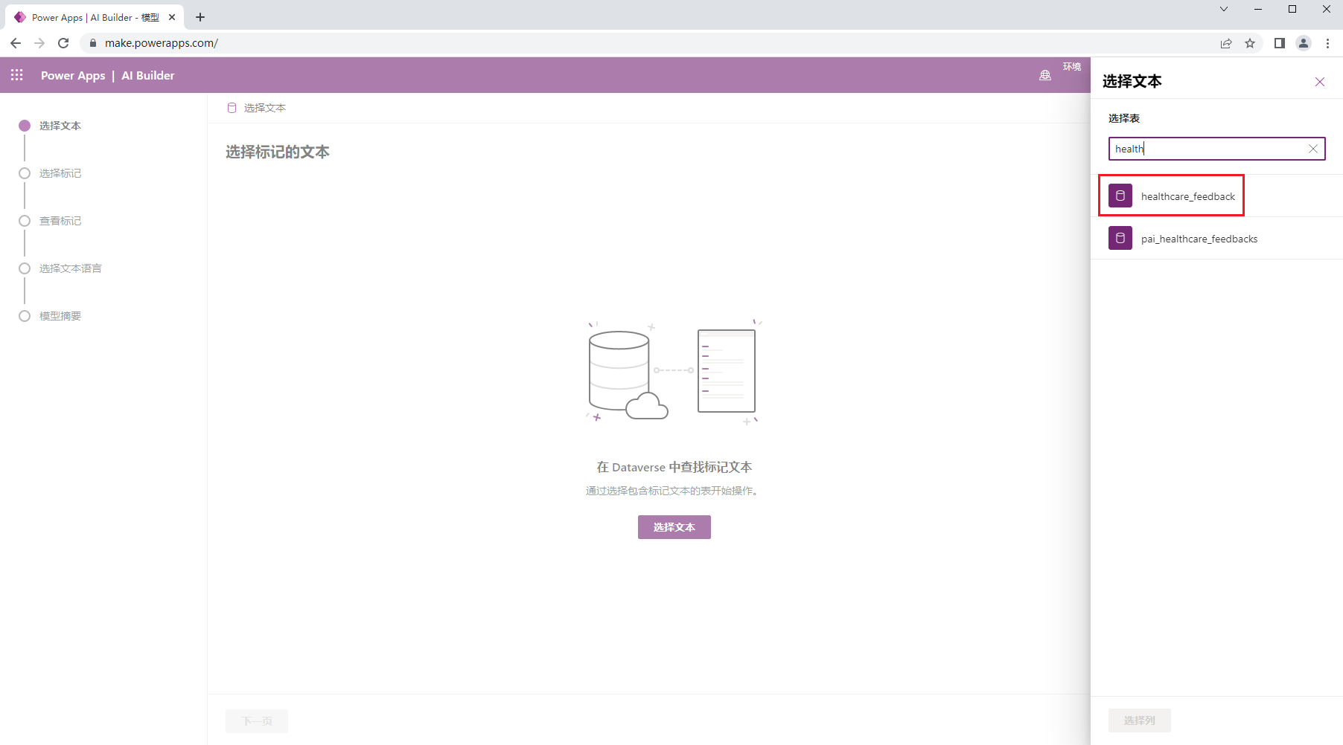Clear the health search text
Screen dimensions: 1343x745
tap(1313, 149)
